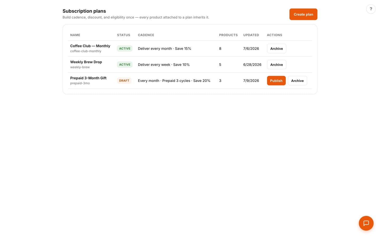Screen dimensions: 380x237
Task: Archive the Prepaid 3-Month Gift plan
Action: coord(297,81)
